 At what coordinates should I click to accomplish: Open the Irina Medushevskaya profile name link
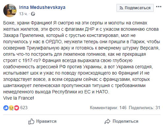[x=42, y=7]
